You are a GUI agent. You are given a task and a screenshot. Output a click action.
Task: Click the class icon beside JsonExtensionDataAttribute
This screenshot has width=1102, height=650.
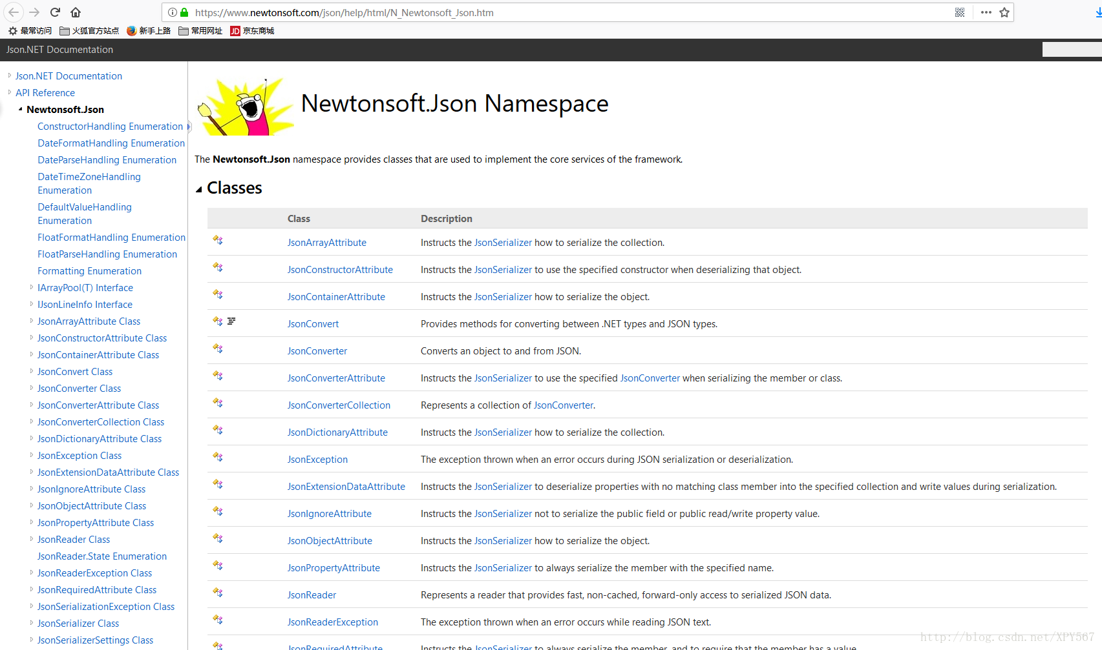[x=218, y=484]
